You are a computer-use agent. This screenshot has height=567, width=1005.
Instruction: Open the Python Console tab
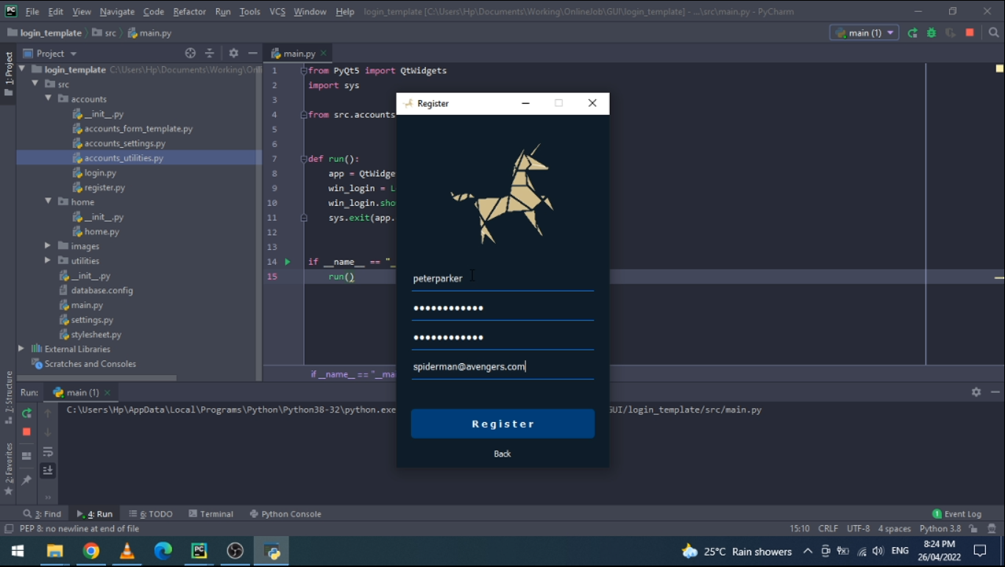[285, 514]
